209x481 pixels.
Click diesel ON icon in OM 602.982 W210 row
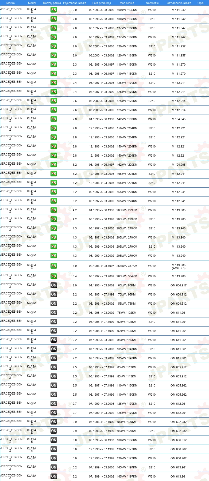coord(54,422)
